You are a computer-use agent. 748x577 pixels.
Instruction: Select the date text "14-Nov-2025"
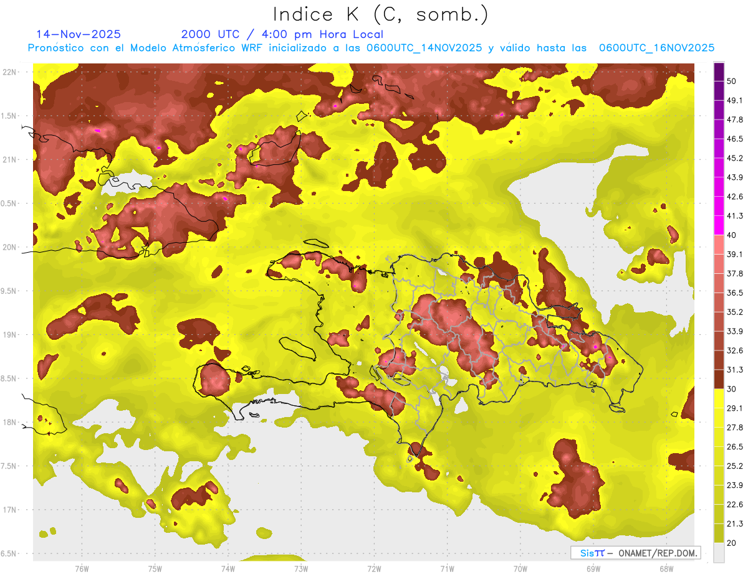79,34
